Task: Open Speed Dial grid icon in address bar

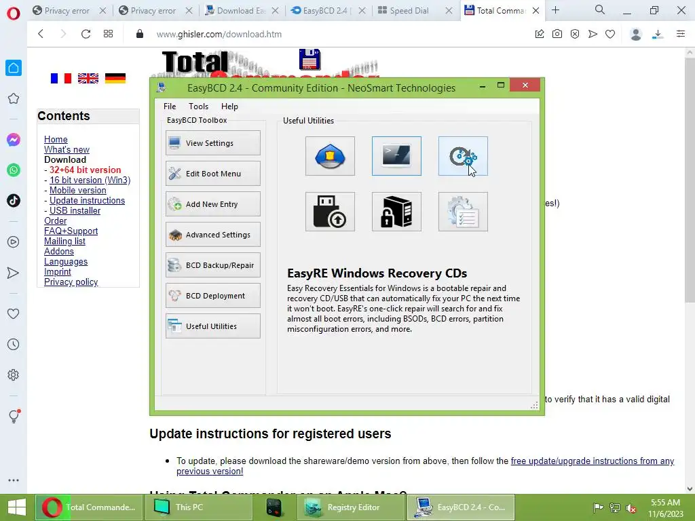Action: 108,34
